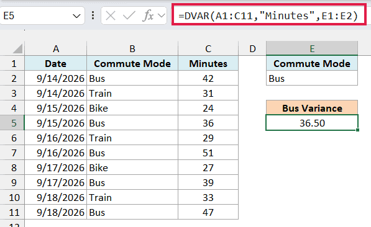Expand the dropdown beside the fx icon

coord(162,16)
